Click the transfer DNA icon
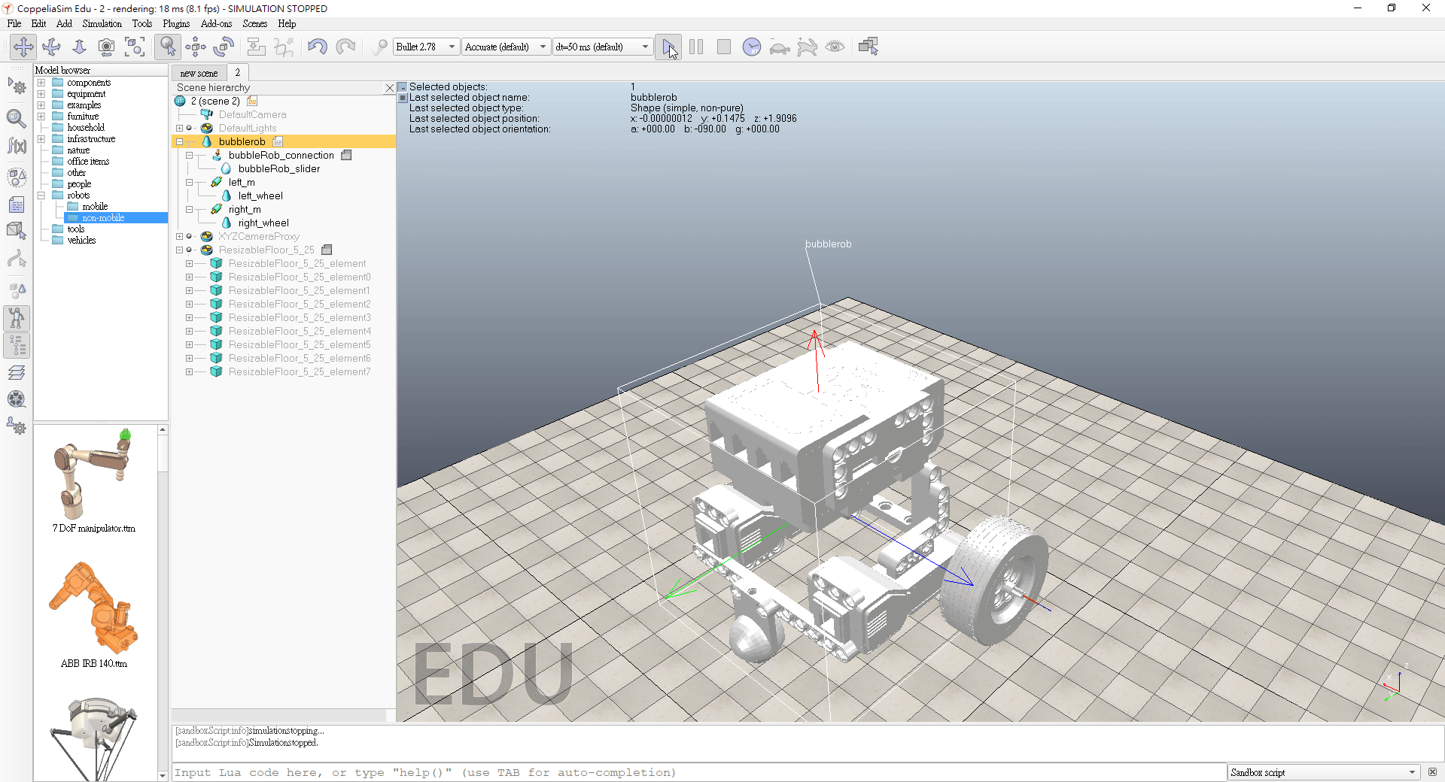 pyautogui.click(x=284, y=47)
